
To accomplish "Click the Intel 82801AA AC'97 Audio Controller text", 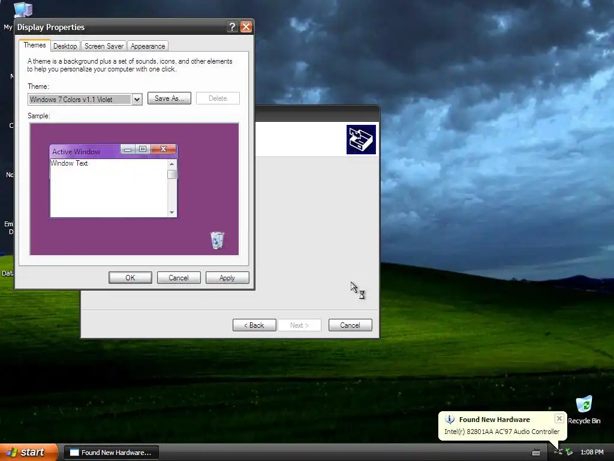I will click(x=502, y=432).
